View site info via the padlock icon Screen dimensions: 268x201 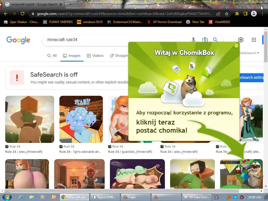point(33,14)
